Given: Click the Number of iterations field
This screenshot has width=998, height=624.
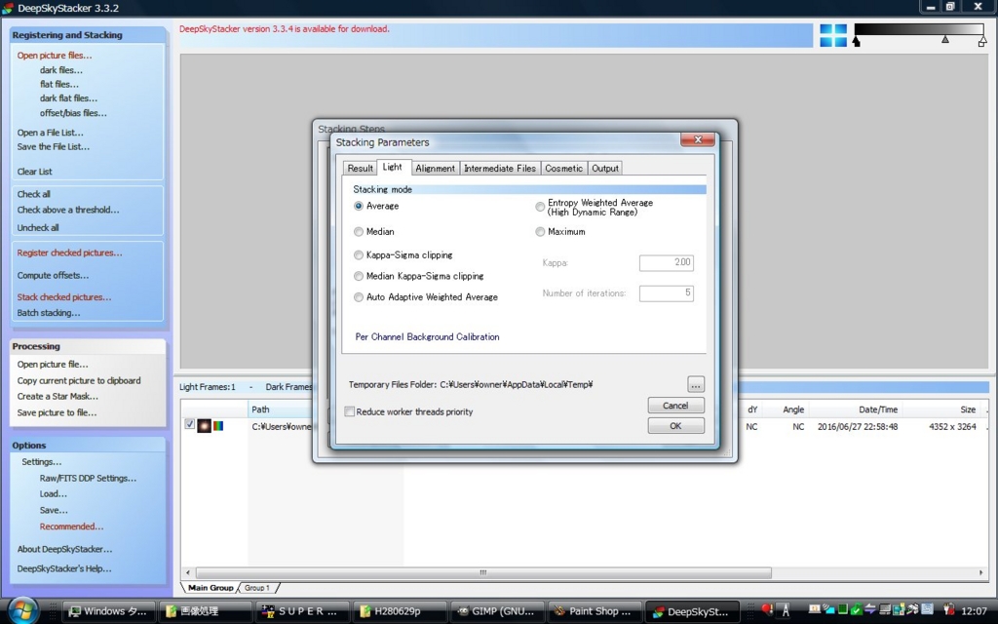Looking at the screenshot, I should click(x=667, y=293).
